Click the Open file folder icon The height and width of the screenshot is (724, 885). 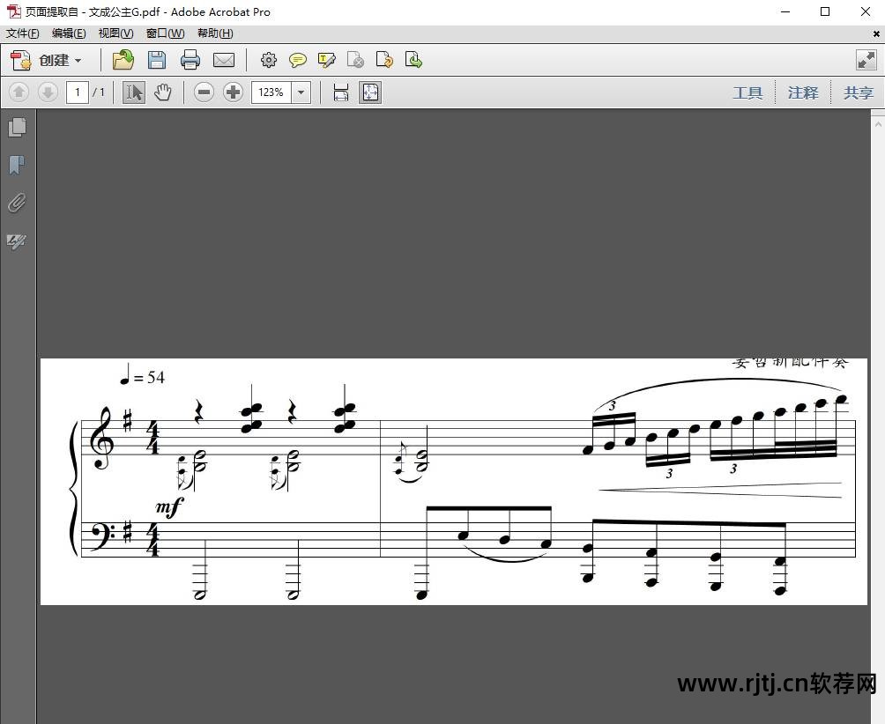click(123, 60)
